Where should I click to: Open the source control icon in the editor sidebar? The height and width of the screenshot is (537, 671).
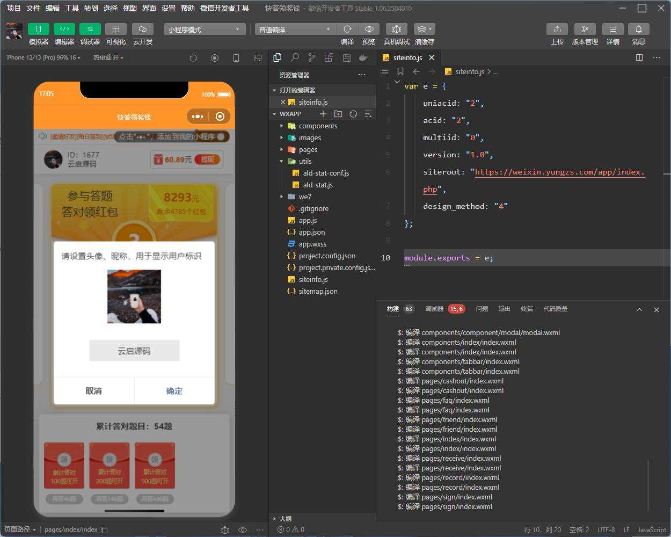(x=312, y=57)
